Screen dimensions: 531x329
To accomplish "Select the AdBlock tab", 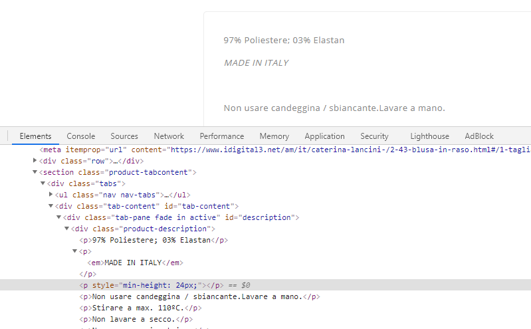I will 479,136.
